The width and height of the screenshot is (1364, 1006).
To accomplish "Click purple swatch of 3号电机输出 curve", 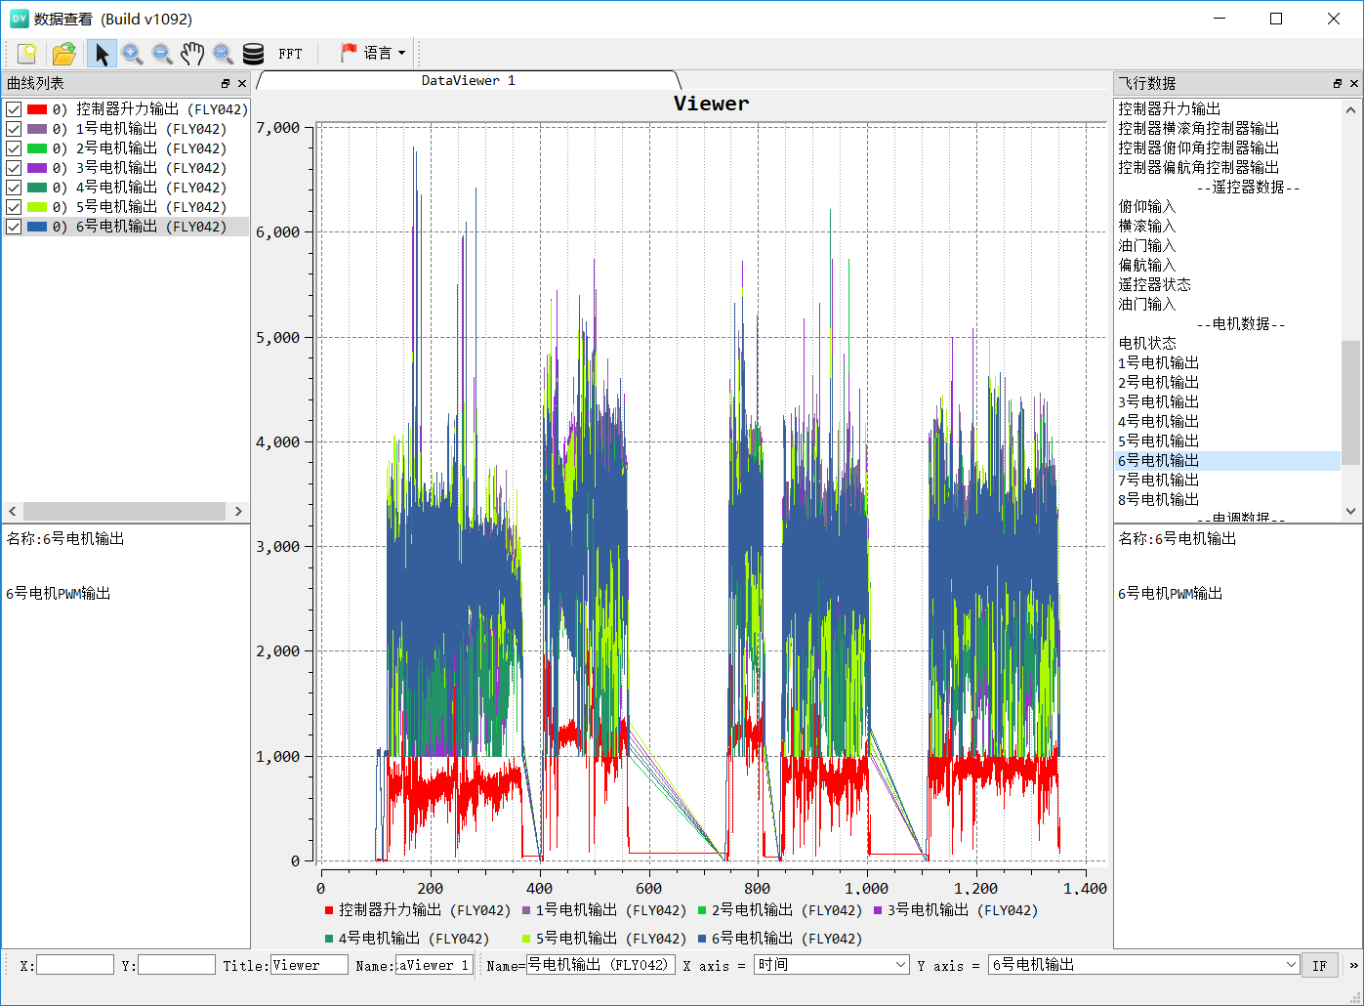I will click(x=37, y=168).
